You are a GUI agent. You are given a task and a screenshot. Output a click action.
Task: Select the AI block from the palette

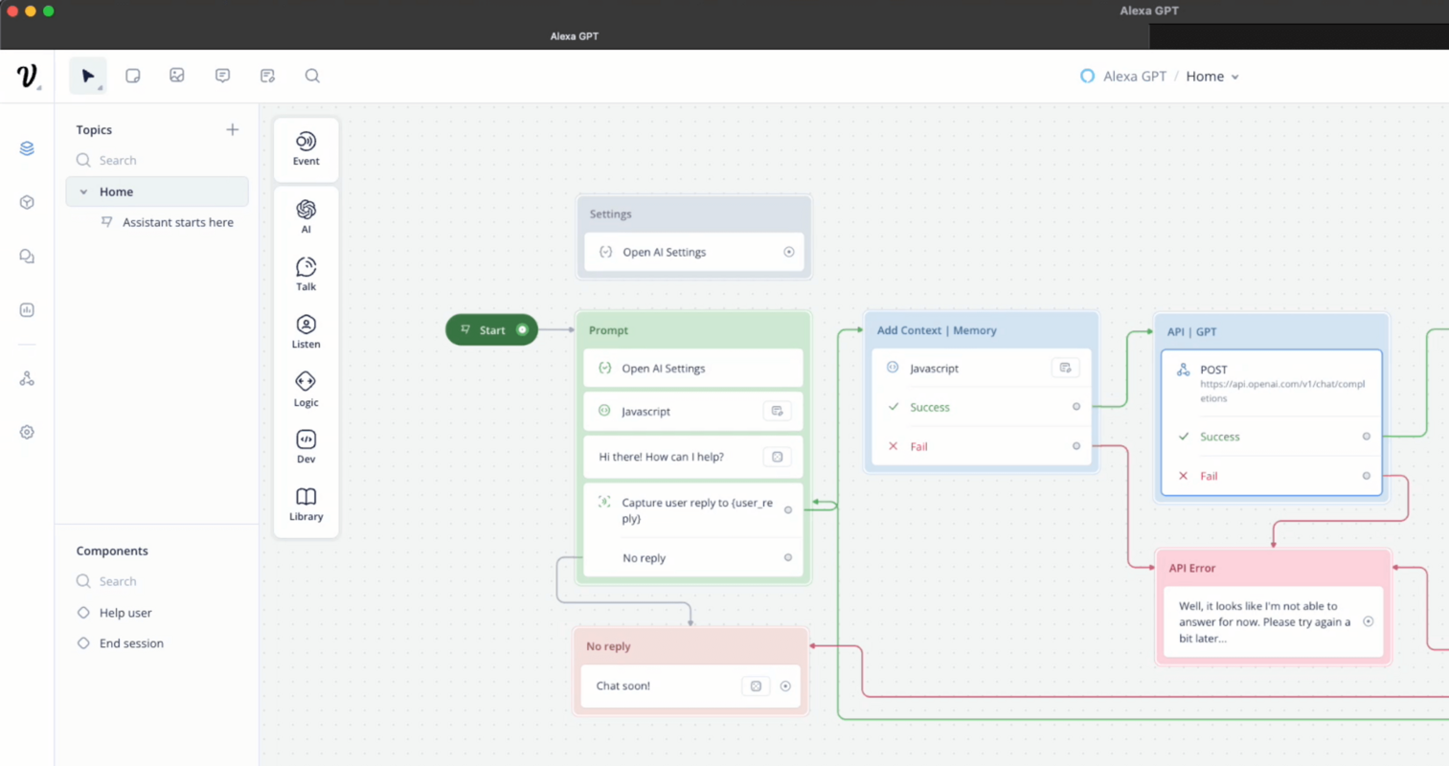click(306, 214)
